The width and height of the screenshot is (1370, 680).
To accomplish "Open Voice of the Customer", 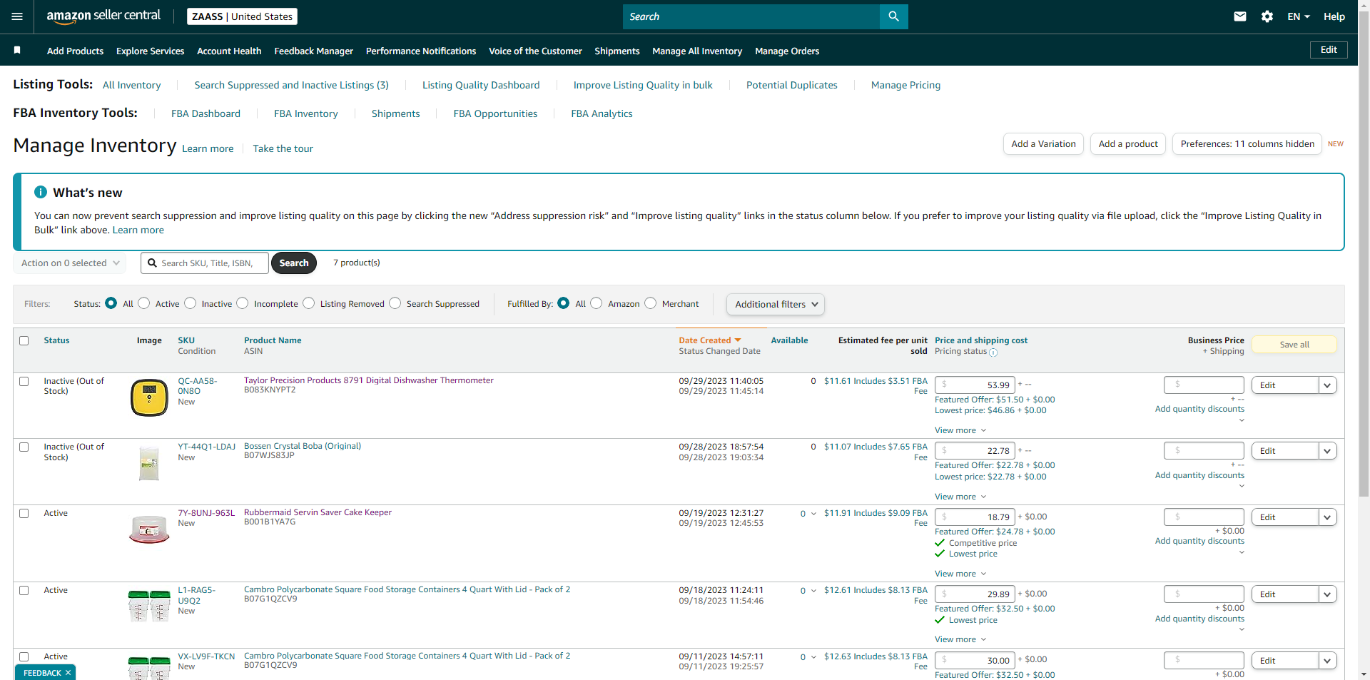I will (x=535, y=51).
